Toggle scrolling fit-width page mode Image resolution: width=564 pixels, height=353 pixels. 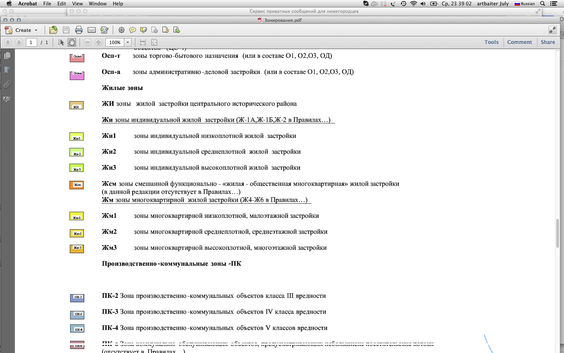[143, 42]
